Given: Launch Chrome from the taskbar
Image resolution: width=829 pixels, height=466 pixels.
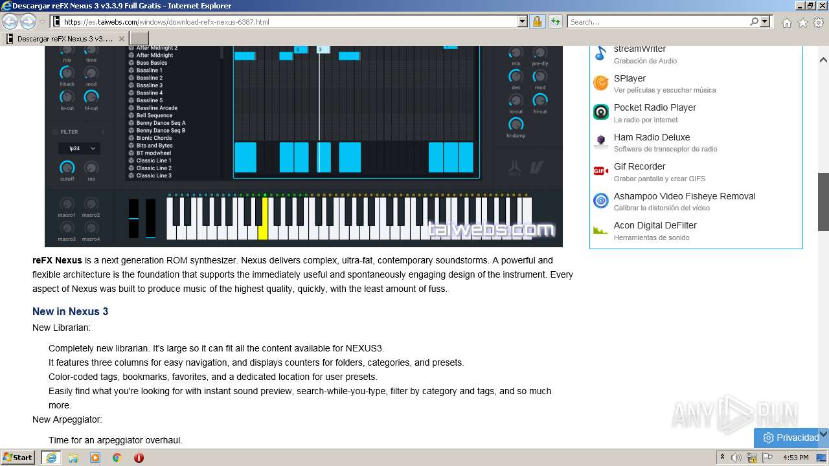Looking at the screenshot, I should pos(117,458).
